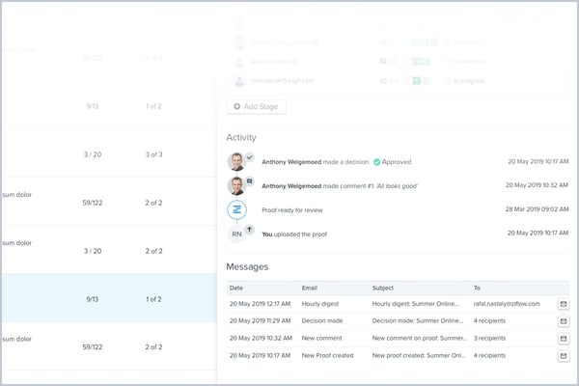Open email icon for Hourly digest message
Viewport: 579px width, 386px height.
click(564, 303)
